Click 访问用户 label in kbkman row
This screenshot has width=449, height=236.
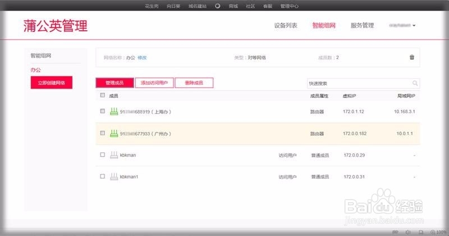coord(287,155)
